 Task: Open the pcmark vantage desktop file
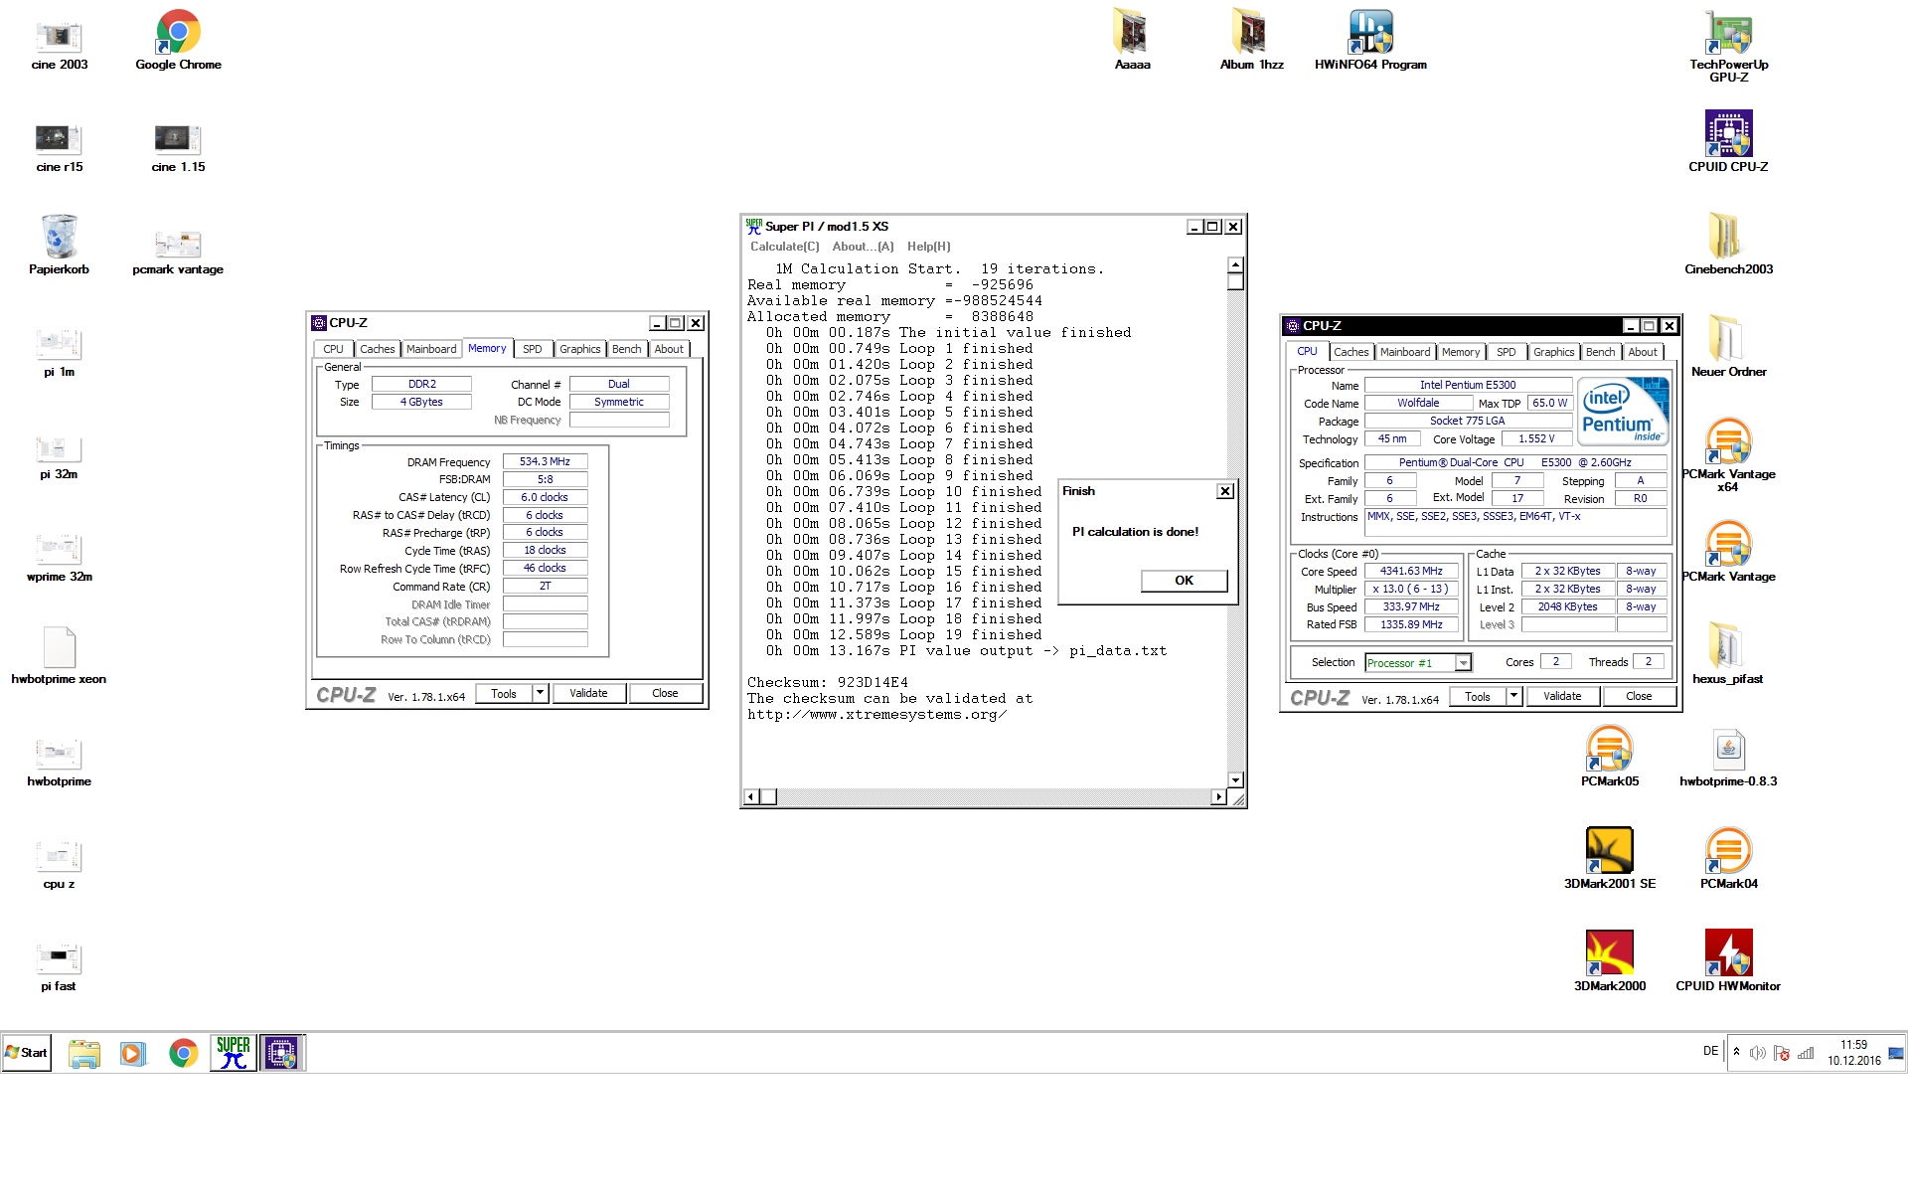click(x=178, y=252)
